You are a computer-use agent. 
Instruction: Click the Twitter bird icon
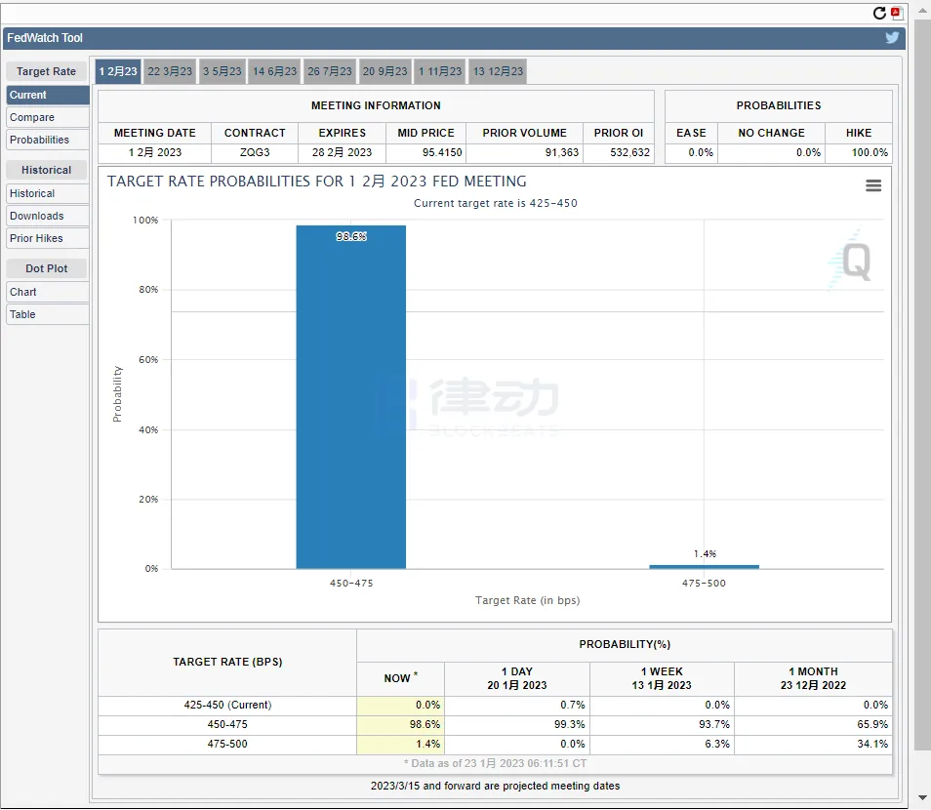892,38
